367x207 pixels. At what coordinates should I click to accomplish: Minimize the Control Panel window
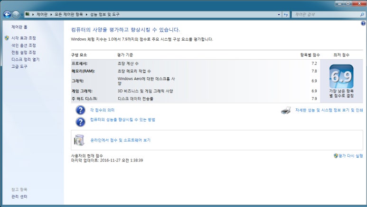point(340,3)
